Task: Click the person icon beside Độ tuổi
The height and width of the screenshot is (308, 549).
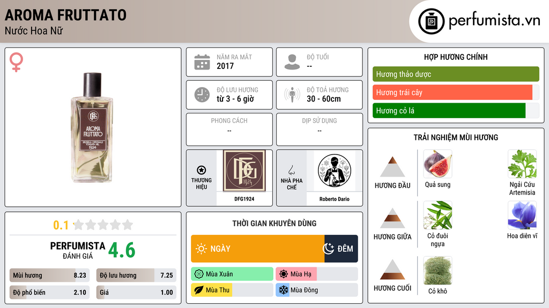Action: pos(292,62)
